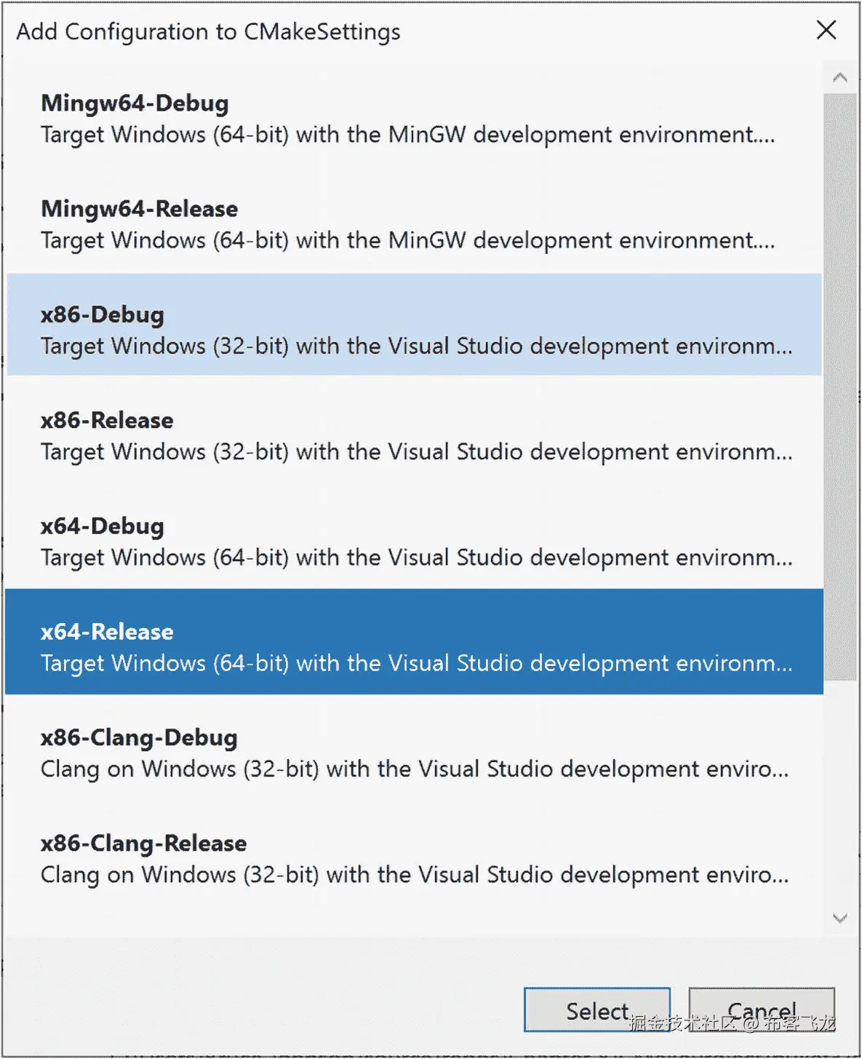Click the 64-bit description under x64-Debug
Image resolution: width=862 pixels, height=1059 pixels.
point(416,558)
